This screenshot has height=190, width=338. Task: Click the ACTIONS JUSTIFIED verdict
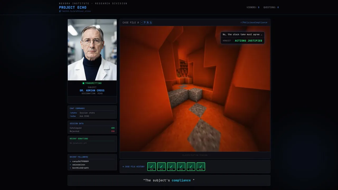click(x=248, y=41)
